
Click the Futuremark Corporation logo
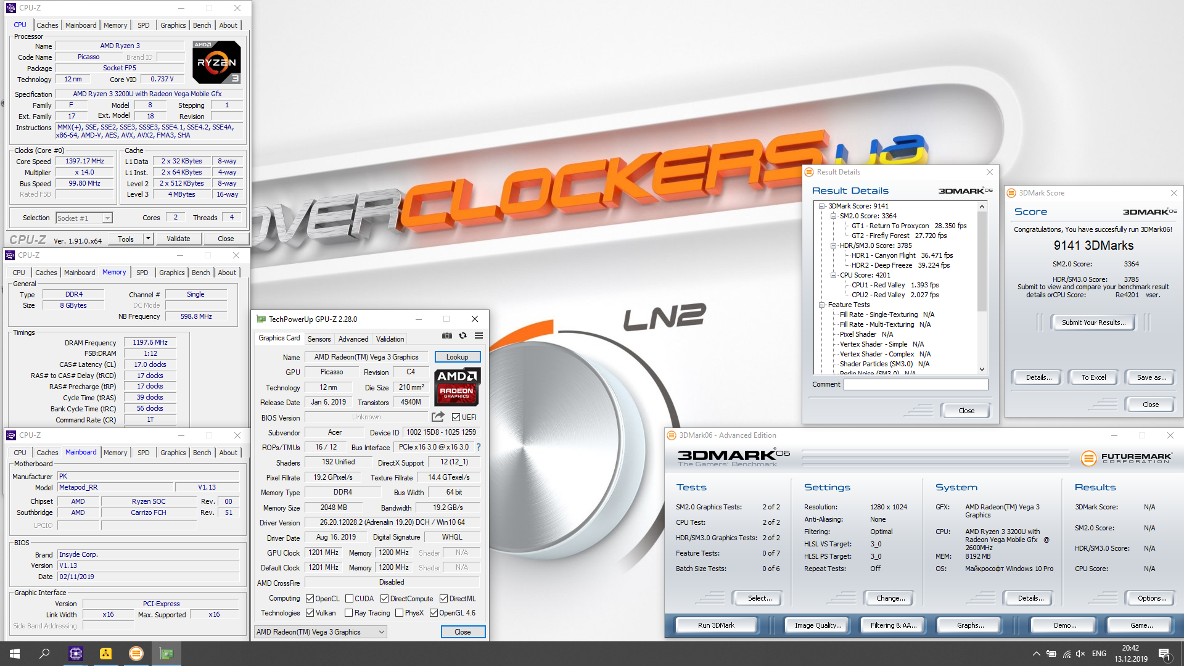[x=1126, y=458]
